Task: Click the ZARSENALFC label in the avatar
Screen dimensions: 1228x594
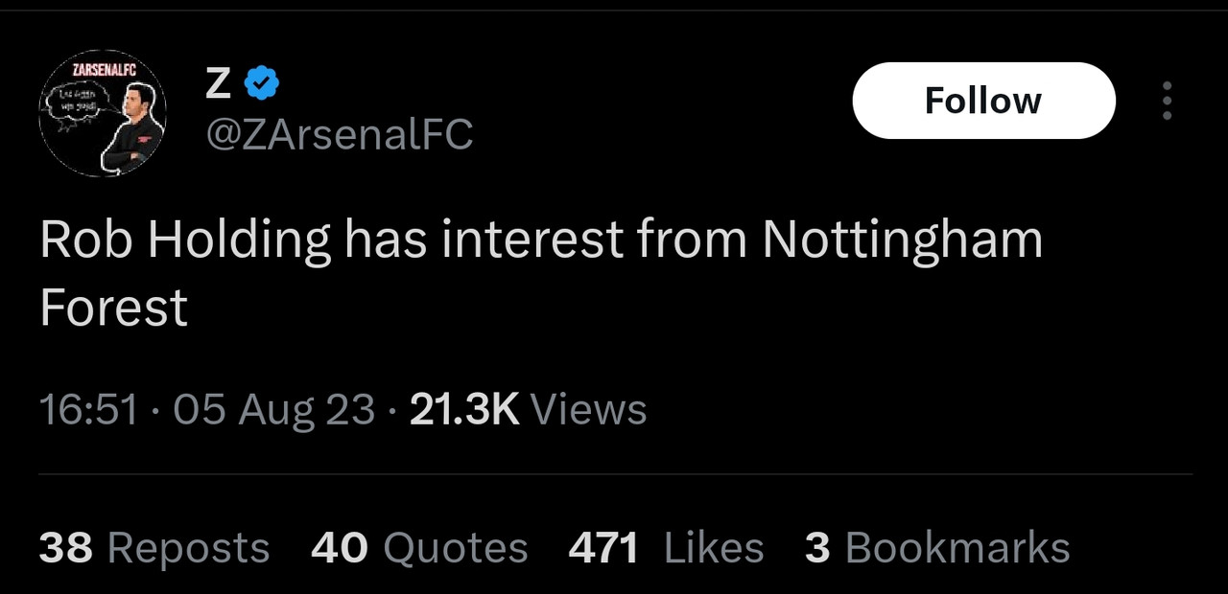Action: click(105, 69)
